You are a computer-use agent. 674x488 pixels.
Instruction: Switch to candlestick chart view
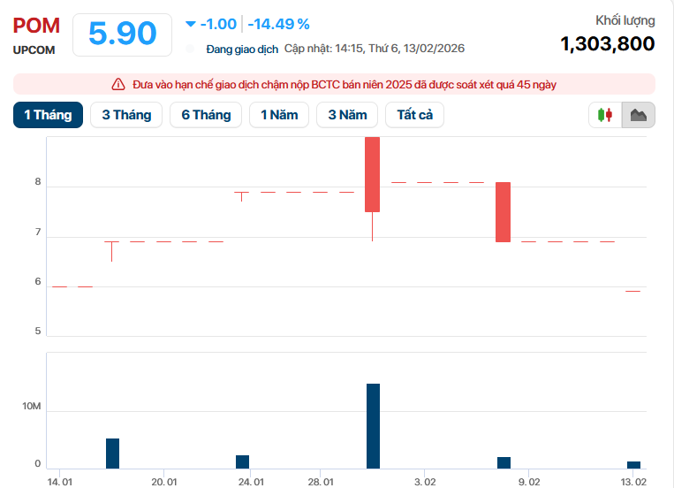[x=605, y=115]
